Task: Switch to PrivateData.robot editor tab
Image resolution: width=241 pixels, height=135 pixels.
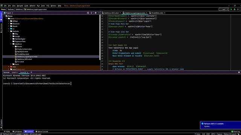Action: 157,13
